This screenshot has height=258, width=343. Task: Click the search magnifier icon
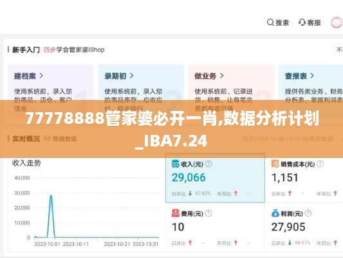pyautogui.click(x=270, y=23)
